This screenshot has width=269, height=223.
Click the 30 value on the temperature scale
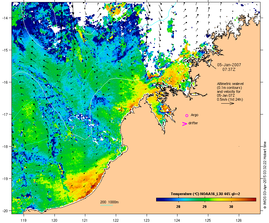click(x=231, y=207)
